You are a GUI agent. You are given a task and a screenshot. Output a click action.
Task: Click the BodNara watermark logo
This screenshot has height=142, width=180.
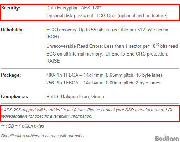point(167,138)
